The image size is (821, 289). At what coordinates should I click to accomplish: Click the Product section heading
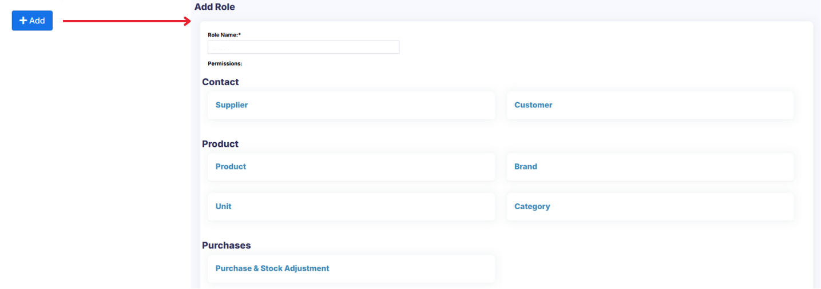(x=220, y=144)
